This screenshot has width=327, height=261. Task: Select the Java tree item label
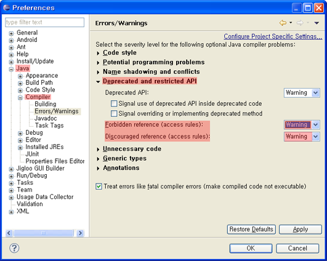[x=23, y=68]
